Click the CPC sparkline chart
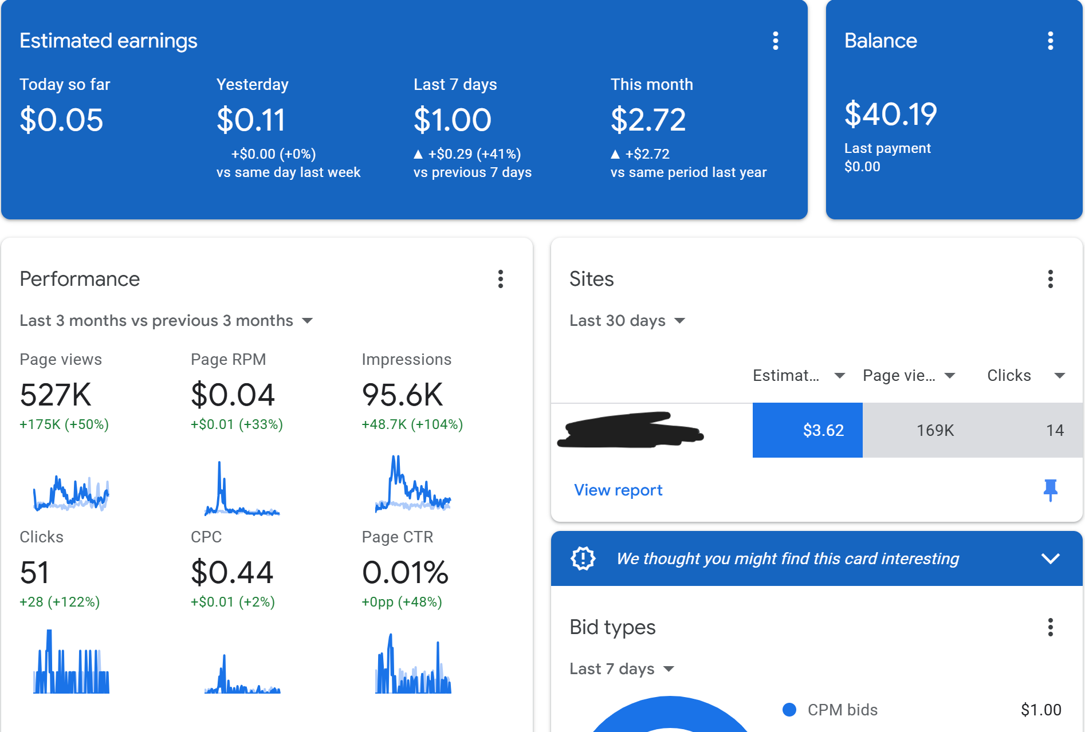1085x732 pixels. point(242,674)
